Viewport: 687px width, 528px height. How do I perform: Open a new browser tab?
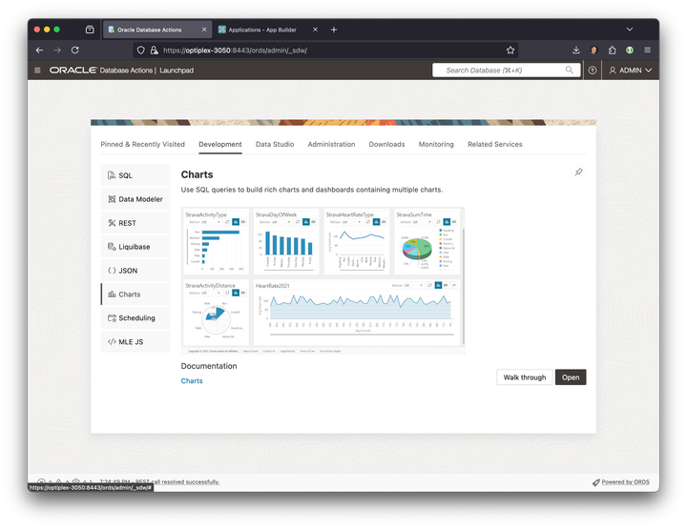tap(334, 30)
